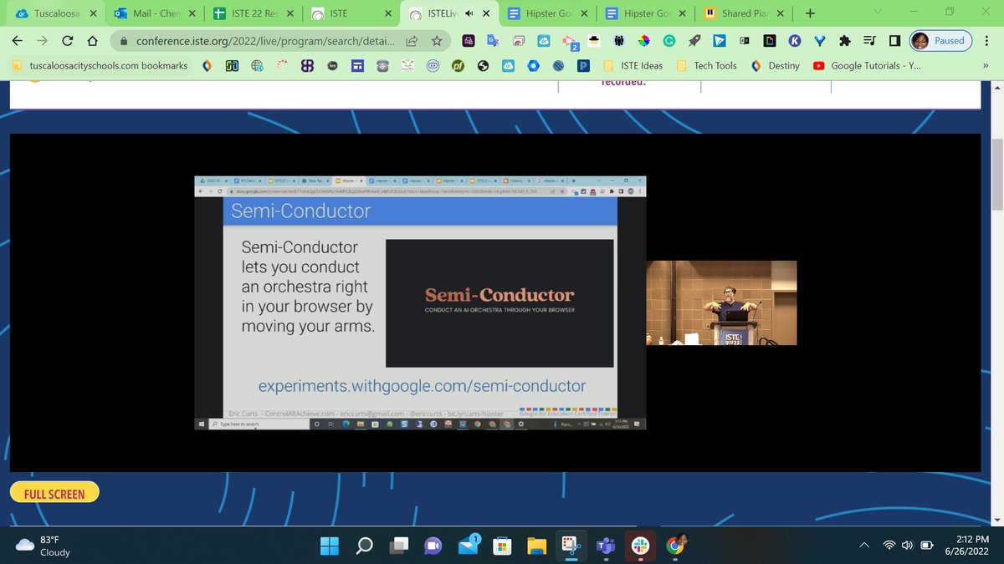View site information lock icon
Screen dimensions: 1004x564
pos(124,40)
